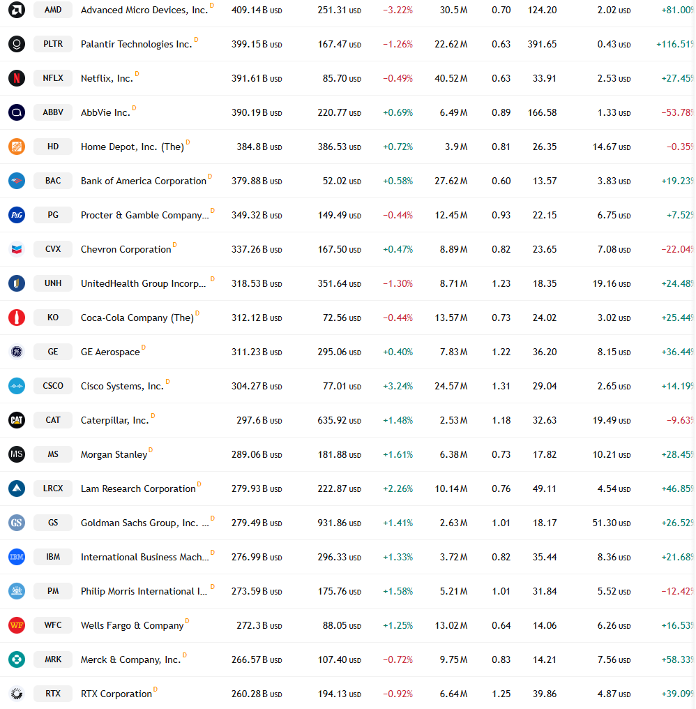The width and height of the screenshot is (696, 709).
Task: Click the Cisco Systems logo icon
Action: 17,386
